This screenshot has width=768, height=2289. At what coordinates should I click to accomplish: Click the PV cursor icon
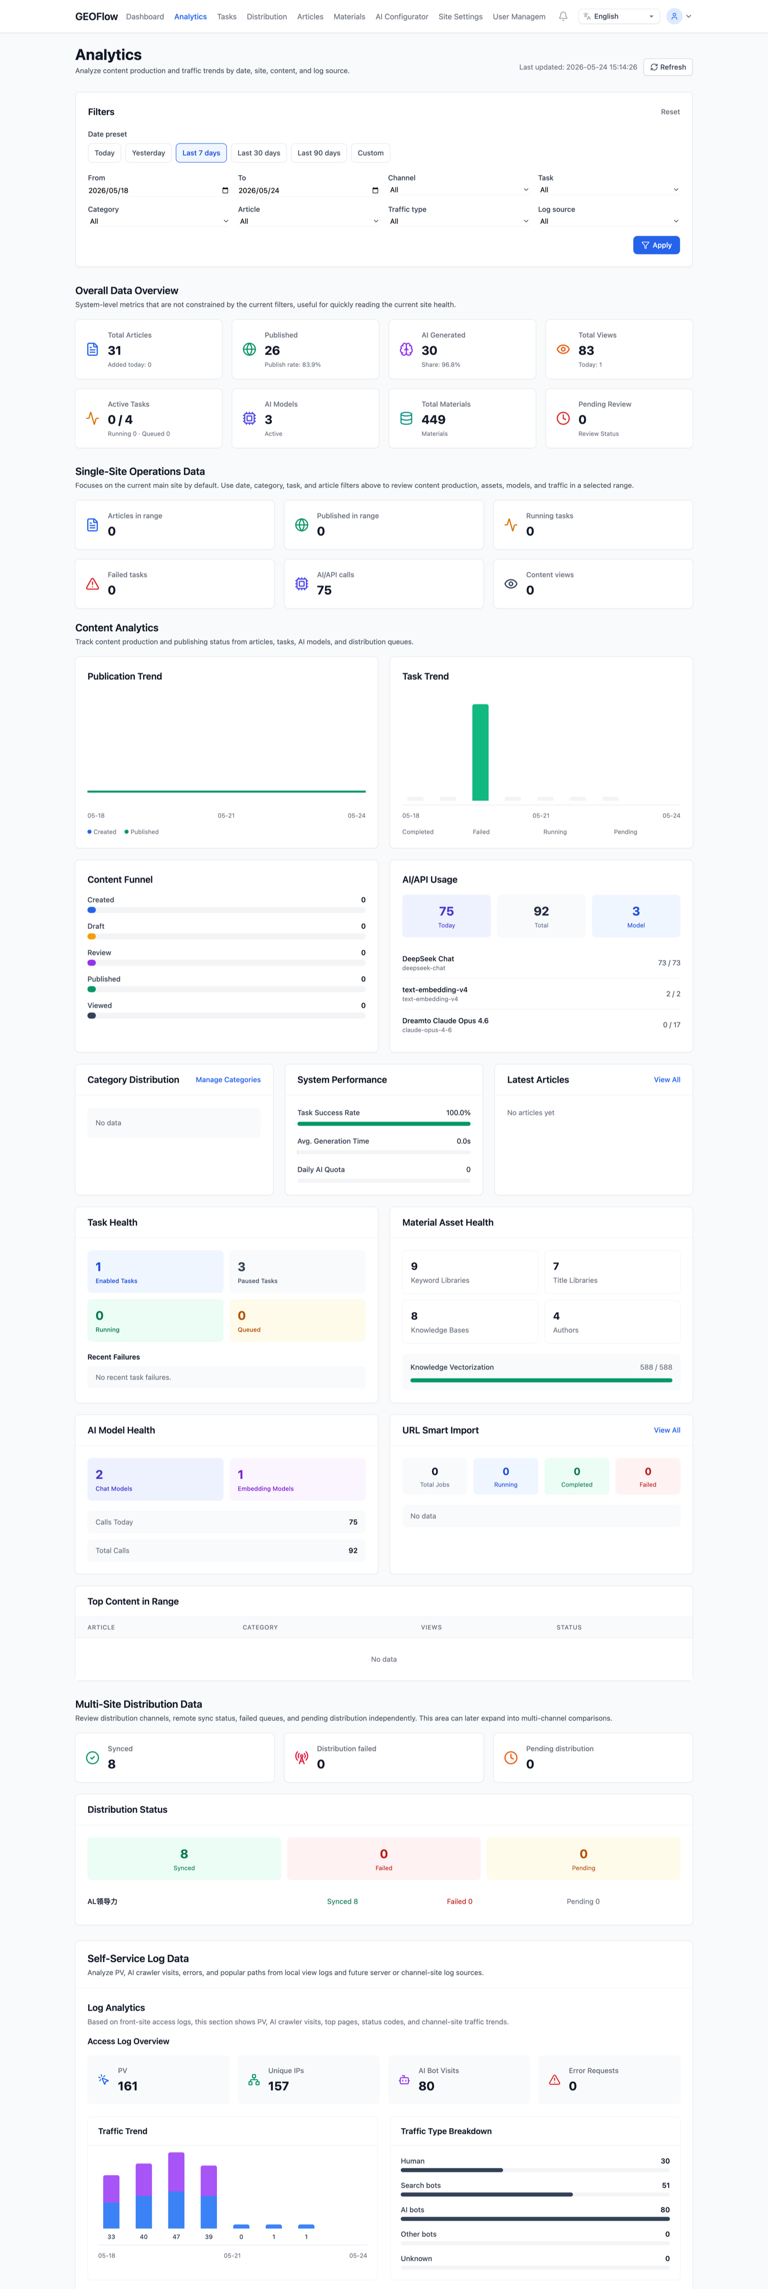103,2079
